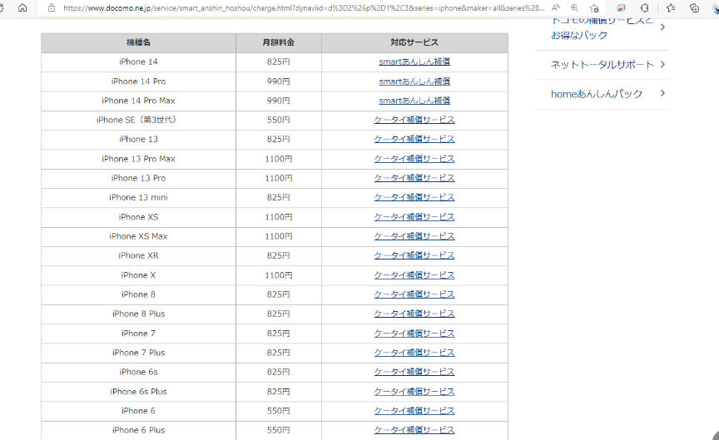This screenshot has height=440, width=719.
Task: Expand the homeあんしんパック sidebar chevron
Action: coord(662,94)
